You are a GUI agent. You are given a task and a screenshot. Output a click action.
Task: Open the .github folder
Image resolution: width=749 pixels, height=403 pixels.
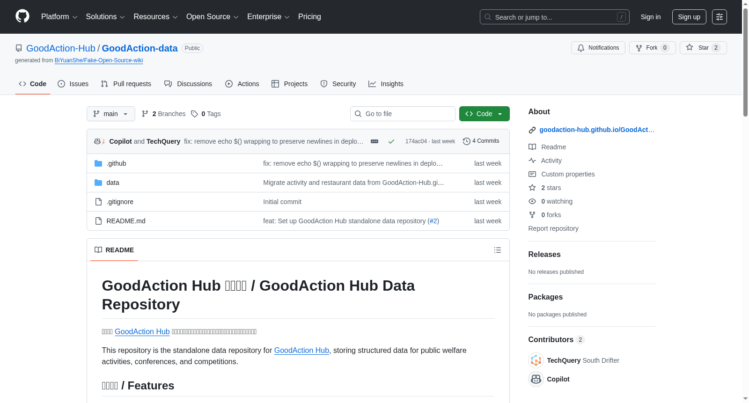click(116, 163)
